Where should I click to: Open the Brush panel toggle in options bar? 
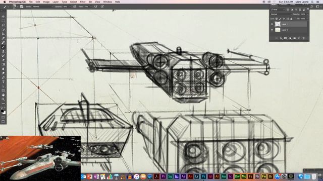point(22,7)
